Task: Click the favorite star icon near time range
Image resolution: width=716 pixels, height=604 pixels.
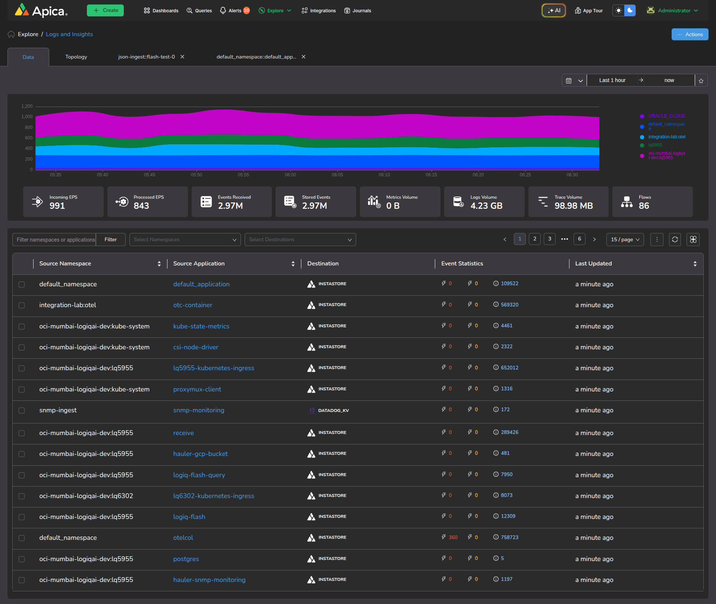Action: (x=701, y=81)
